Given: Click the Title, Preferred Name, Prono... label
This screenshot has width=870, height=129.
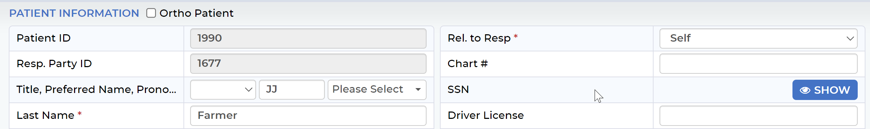Looking at the screenshot, I should pyautogui.click(x=96, y=89).
